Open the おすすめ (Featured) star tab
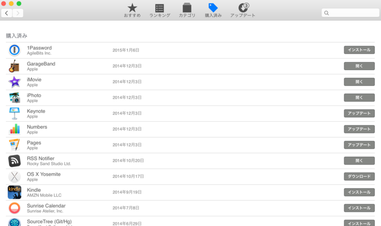 (132, 10)
